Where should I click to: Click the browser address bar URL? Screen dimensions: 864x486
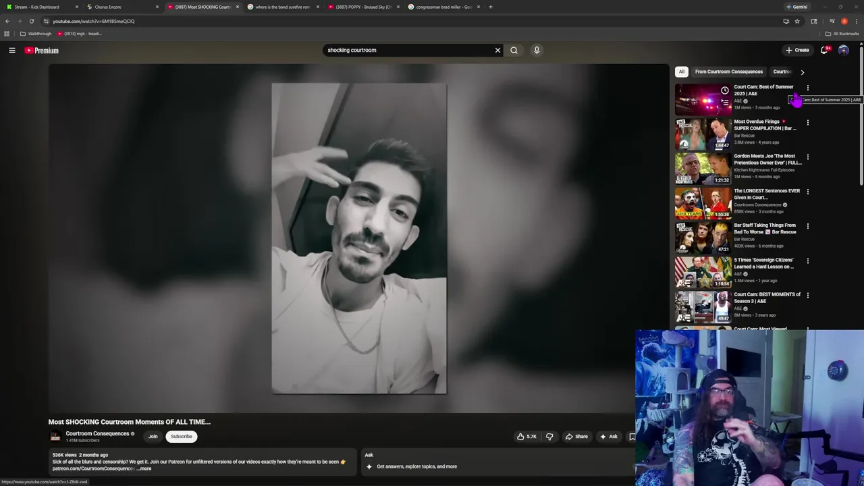click(94, 21)
